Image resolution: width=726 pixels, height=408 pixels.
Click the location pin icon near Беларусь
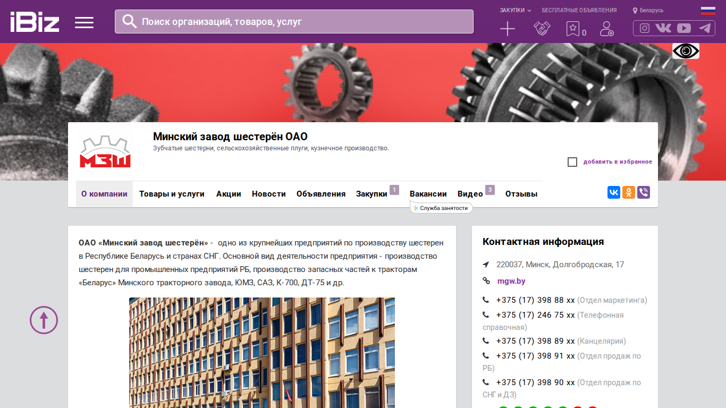[x=635, y=11]
